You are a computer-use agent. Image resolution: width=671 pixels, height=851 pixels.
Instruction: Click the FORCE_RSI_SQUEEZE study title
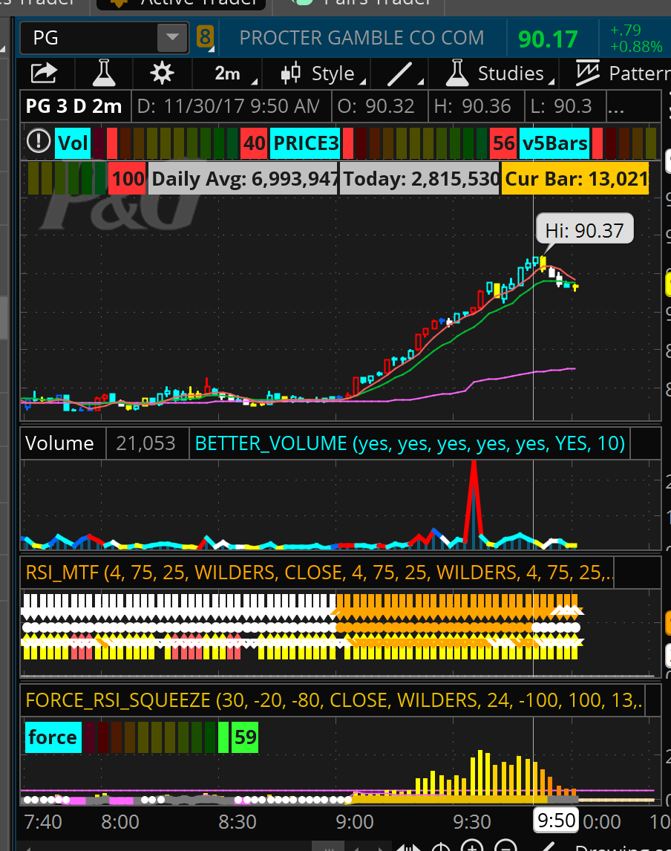click(333, 700)
